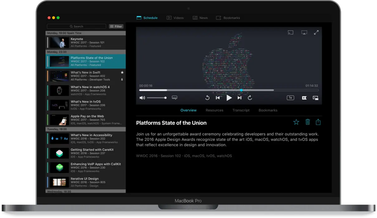Click the Tuesday, 19:00 section header
Image resolution: width=377 pixels, height=218 pixels.
(86, 129)
